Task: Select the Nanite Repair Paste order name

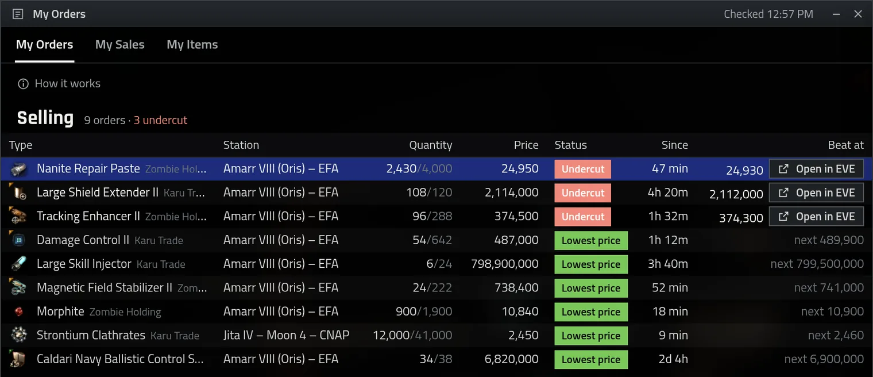Action: click(88, 169)
